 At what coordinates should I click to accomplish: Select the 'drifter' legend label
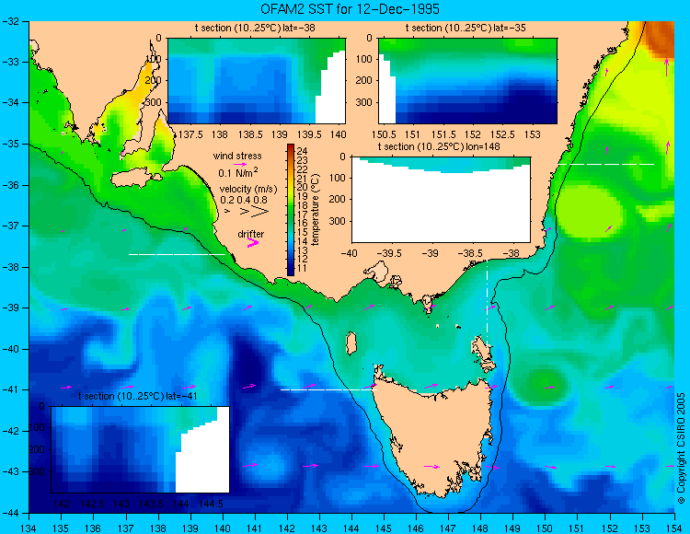251,234
